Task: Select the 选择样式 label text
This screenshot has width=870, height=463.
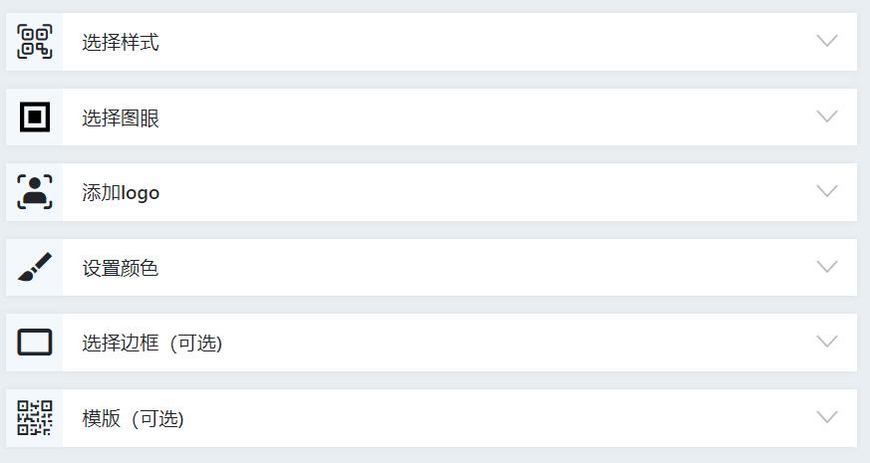Action: [121, 43]
